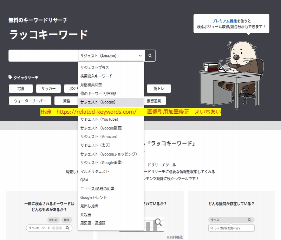The width and height of the screenshot is (281, 240).
Task: Select 他のキーワード/質問β option
Action: pos(111,94)
